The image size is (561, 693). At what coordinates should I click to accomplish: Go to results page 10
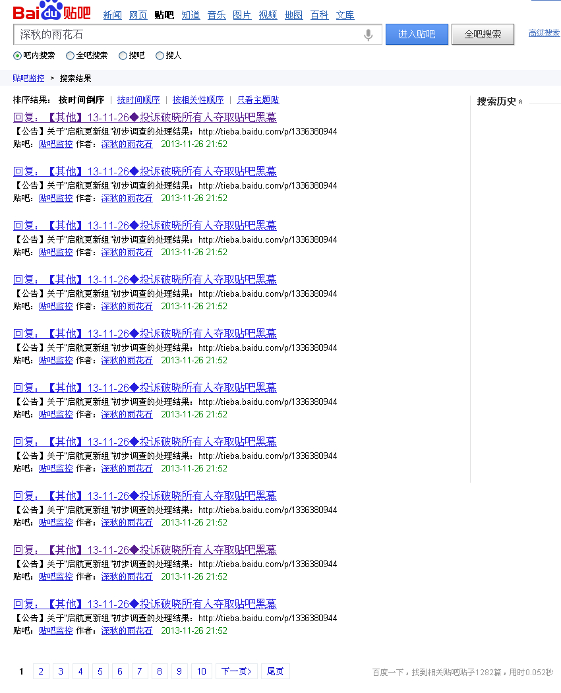pos(202,671)
